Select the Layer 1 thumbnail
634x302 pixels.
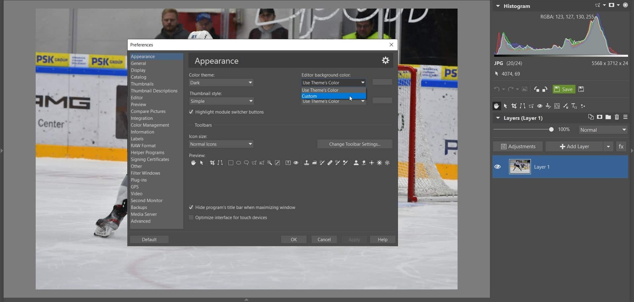click(520, 167)
